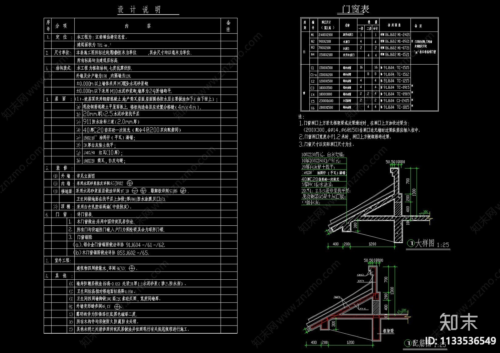
Task: Select the '1200X1500' window size cell
Action: (x=326, y=81)
